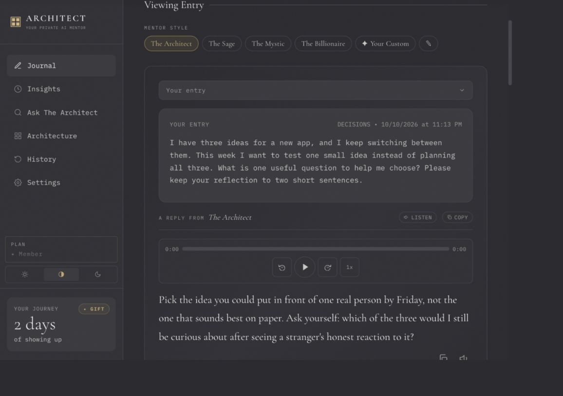Click the Ask The Architect magnifier icon
Screen dimensions: 563x396
(x=18, y=113)
